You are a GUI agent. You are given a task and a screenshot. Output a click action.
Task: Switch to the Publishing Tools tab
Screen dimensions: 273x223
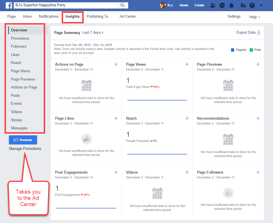pos(99,16)
